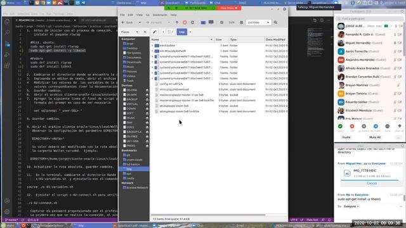The width and height of the screenshot is (406, 228).
Task: Open the List View mode dropdown
Action: (x=258, y=23)
